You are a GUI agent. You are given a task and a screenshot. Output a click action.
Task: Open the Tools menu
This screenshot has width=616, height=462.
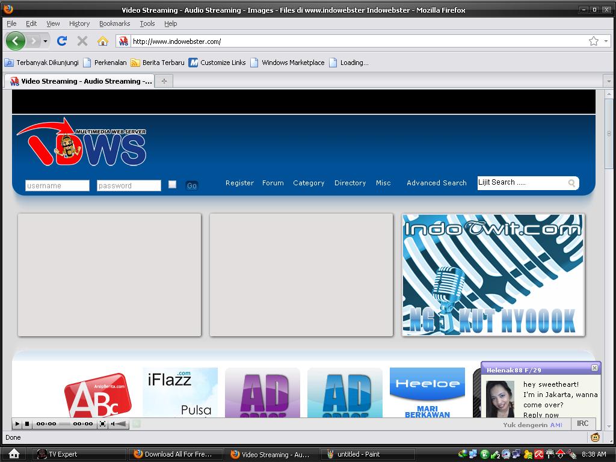[147, 23]
